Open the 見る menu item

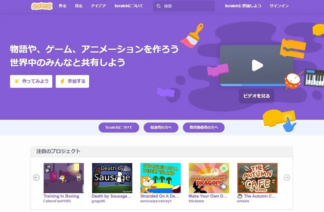click(x=78, y=6)
